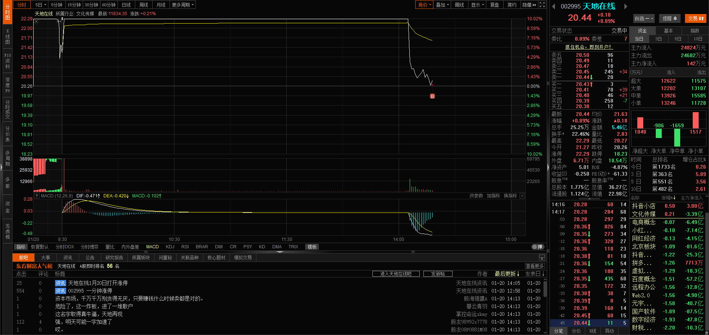Select the MACD indicator
709x335 pixels.
[x=153, y=247]
